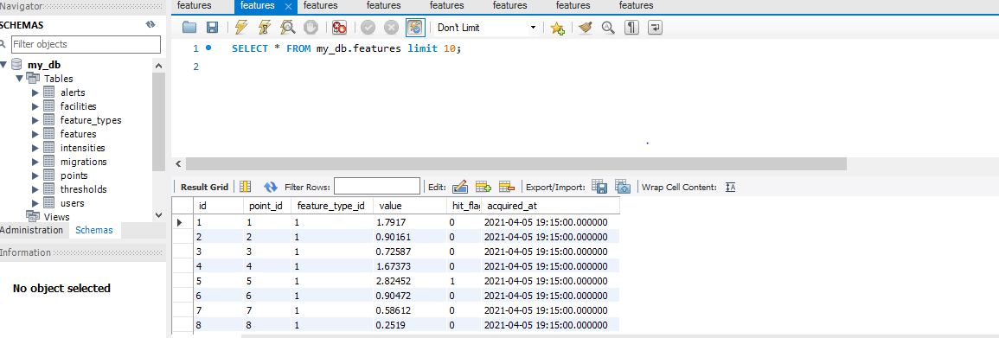Insert a new row icon
Screen dimensions: 999x338
click(x=483, y=187)
